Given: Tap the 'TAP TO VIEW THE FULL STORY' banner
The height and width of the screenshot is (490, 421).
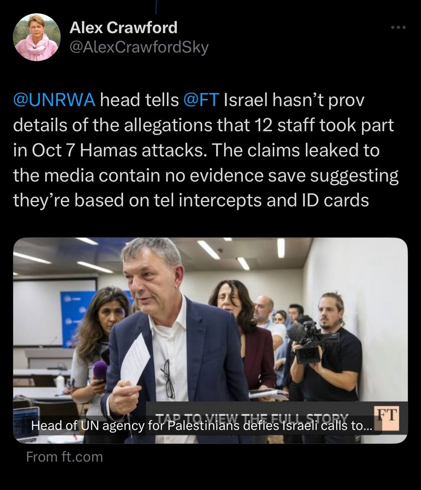Looking at the screenshot, I should pyautogui.click(x=252, y=417).
